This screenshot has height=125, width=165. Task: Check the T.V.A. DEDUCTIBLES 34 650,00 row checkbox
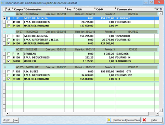point(9,75)
